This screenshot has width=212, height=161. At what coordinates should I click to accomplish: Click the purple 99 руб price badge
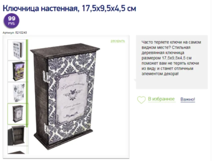[12, 21]
